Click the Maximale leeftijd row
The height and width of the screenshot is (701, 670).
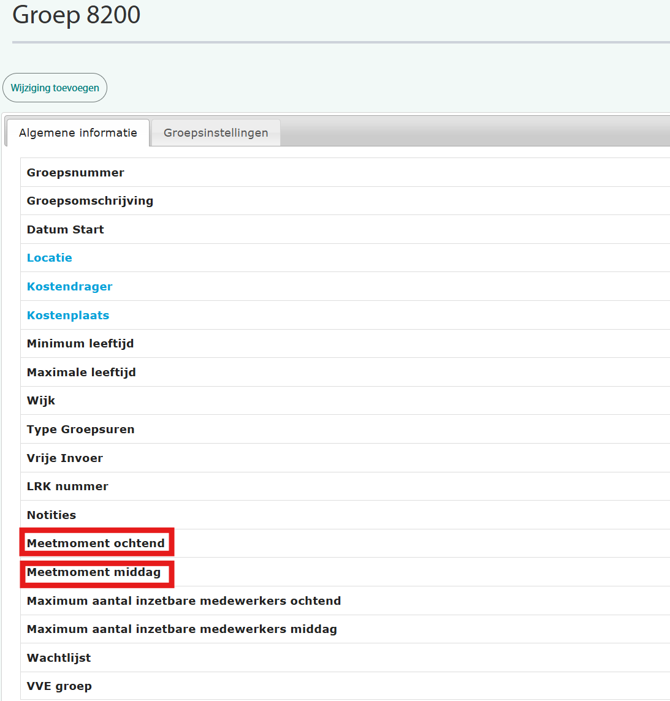coord(82,373)
